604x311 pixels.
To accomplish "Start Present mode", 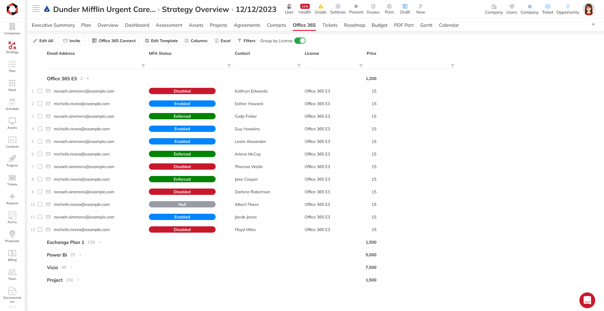I will (356, 9).
